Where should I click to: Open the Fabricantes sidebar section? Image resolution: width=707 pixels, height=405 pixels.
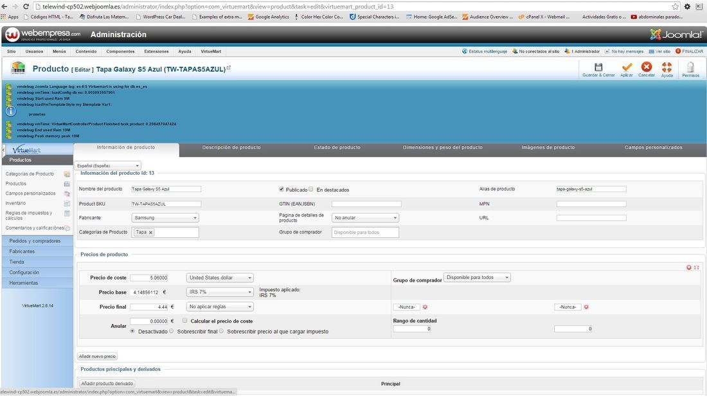(37, 251)
